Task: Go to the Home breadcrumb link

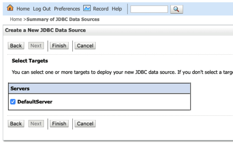Action: [x=16, y=19]
